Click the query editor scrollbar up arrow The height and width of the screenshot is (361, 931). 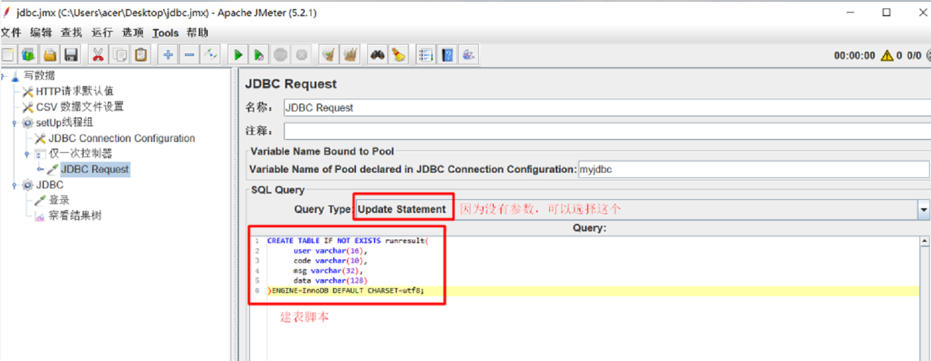pyautogui.click(x=925, y=241)
